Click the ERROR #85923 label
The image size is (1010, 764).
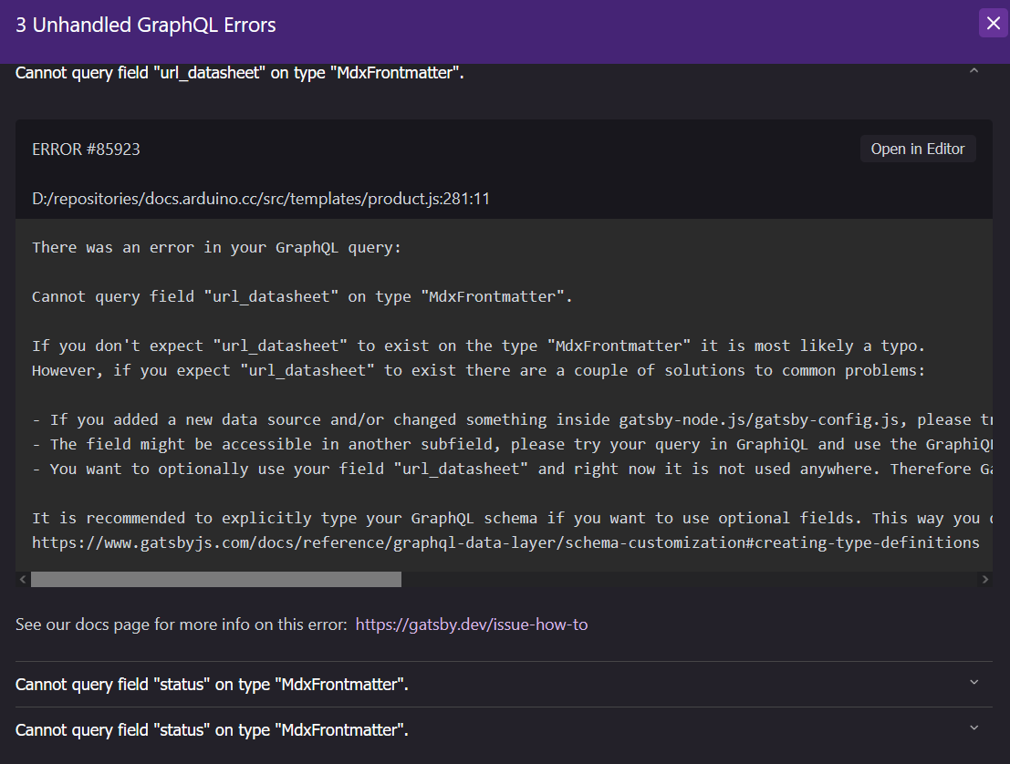click(86, 150)
